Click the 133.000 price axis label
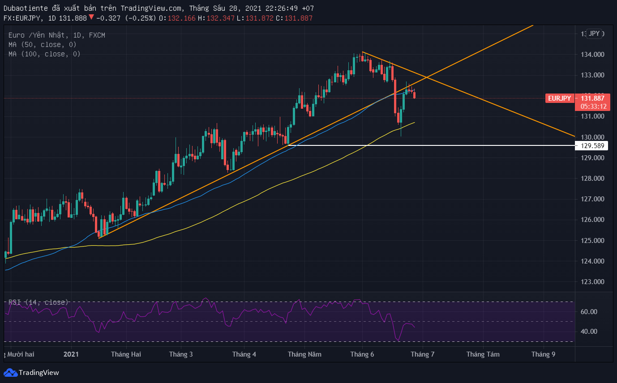Screen dimensions: 617x383 coord(592,75)
